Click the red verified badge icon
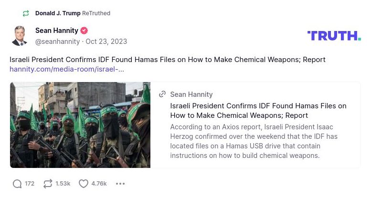 click(x=84, y=31)
